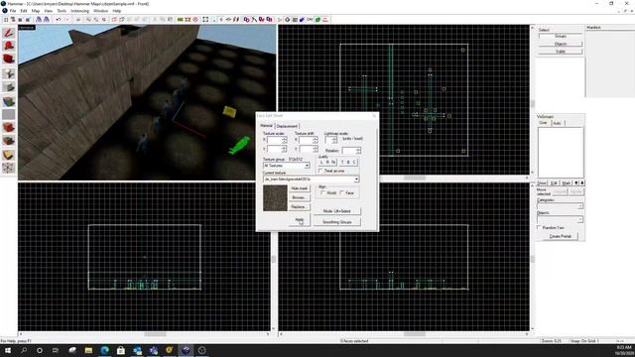Select the Block tool in left toolbar
The image size is (635, 357).
click(x=9, y=87)
